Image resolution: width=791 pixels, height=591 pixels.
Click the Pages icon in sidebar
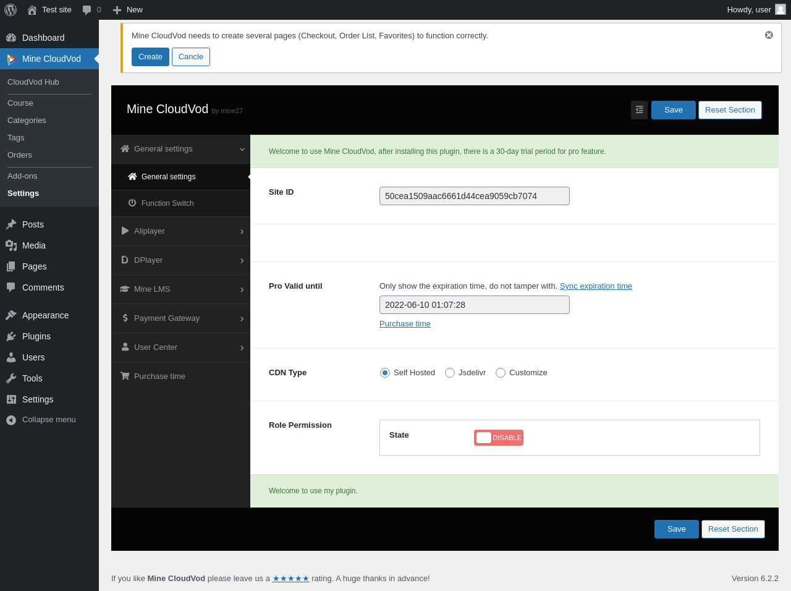[x=11, y=266]
